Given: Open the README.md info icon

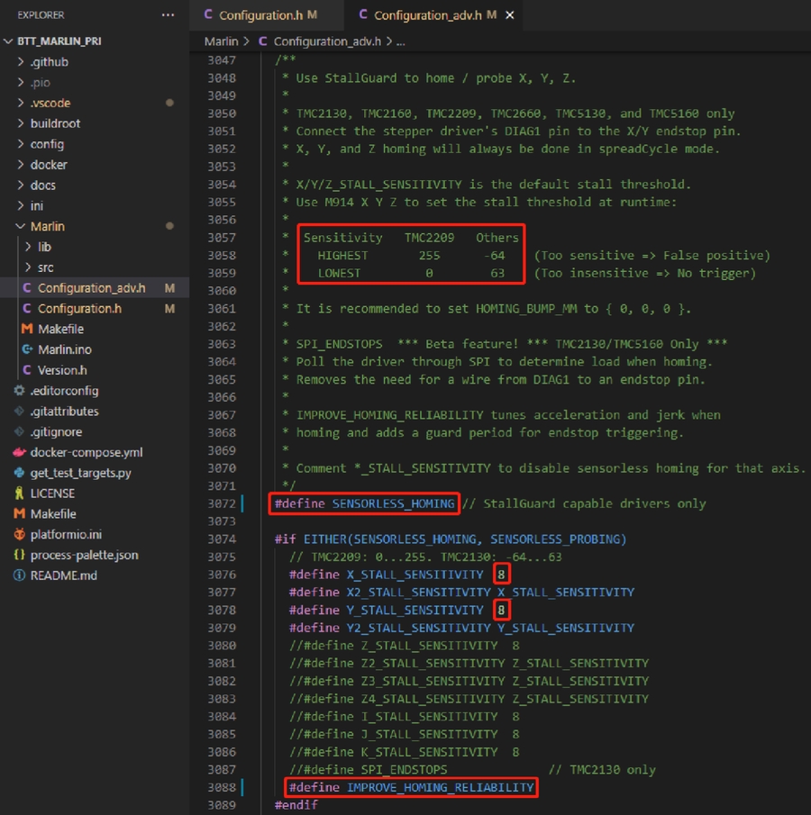Looking at the screenshot, I should point(20,575).
